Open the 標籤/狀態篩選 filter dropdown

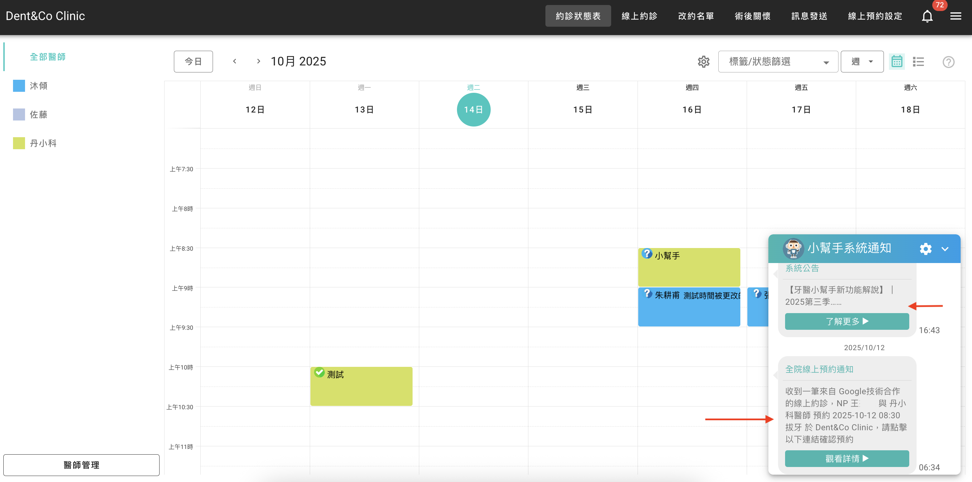pyautogui.click(x=778, y=61)
